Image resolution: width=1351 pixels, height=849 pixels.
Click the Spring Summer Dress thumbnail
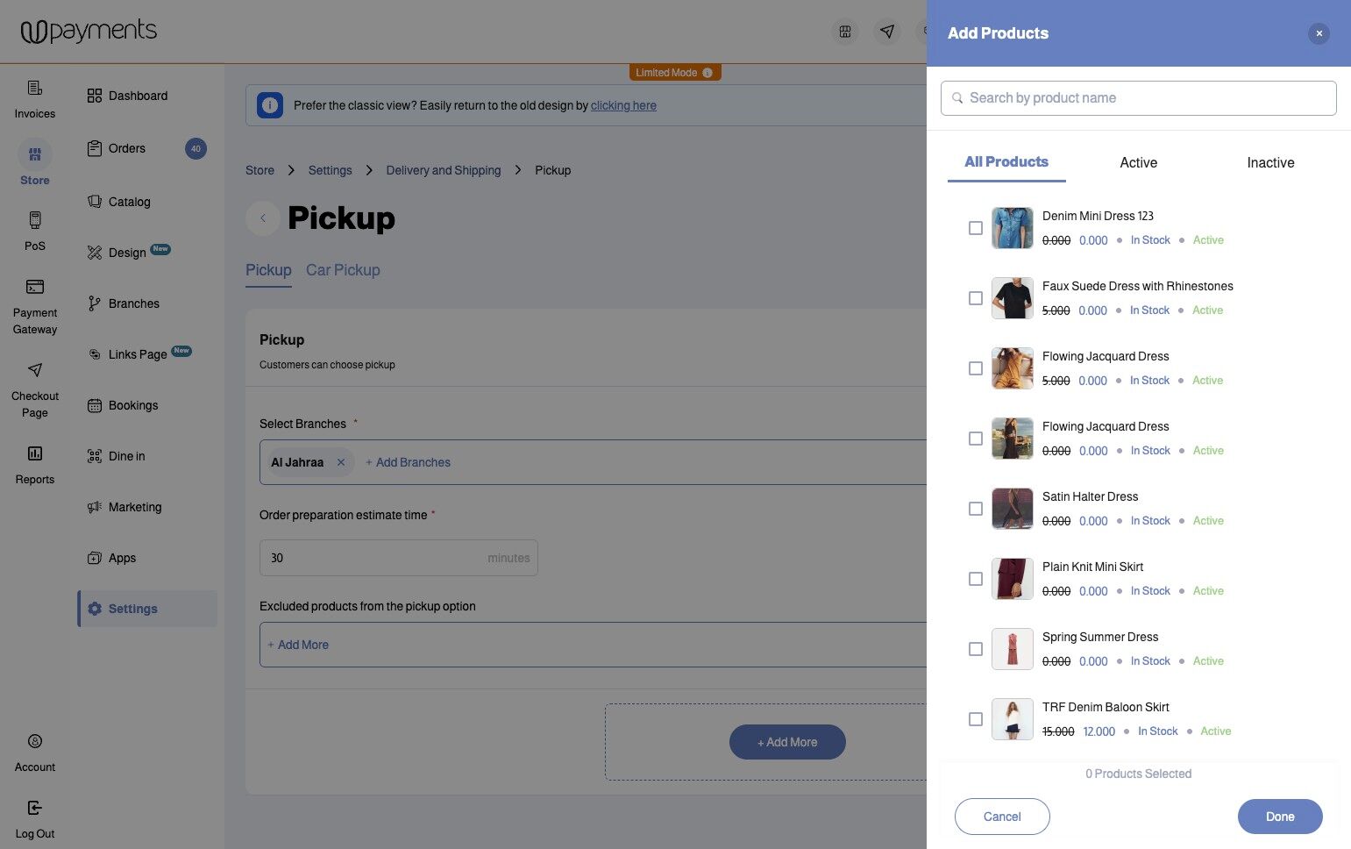1013,649
